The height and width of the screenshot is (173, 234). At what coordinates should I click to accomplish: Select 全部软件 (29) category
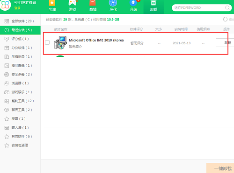coord(20,21)
